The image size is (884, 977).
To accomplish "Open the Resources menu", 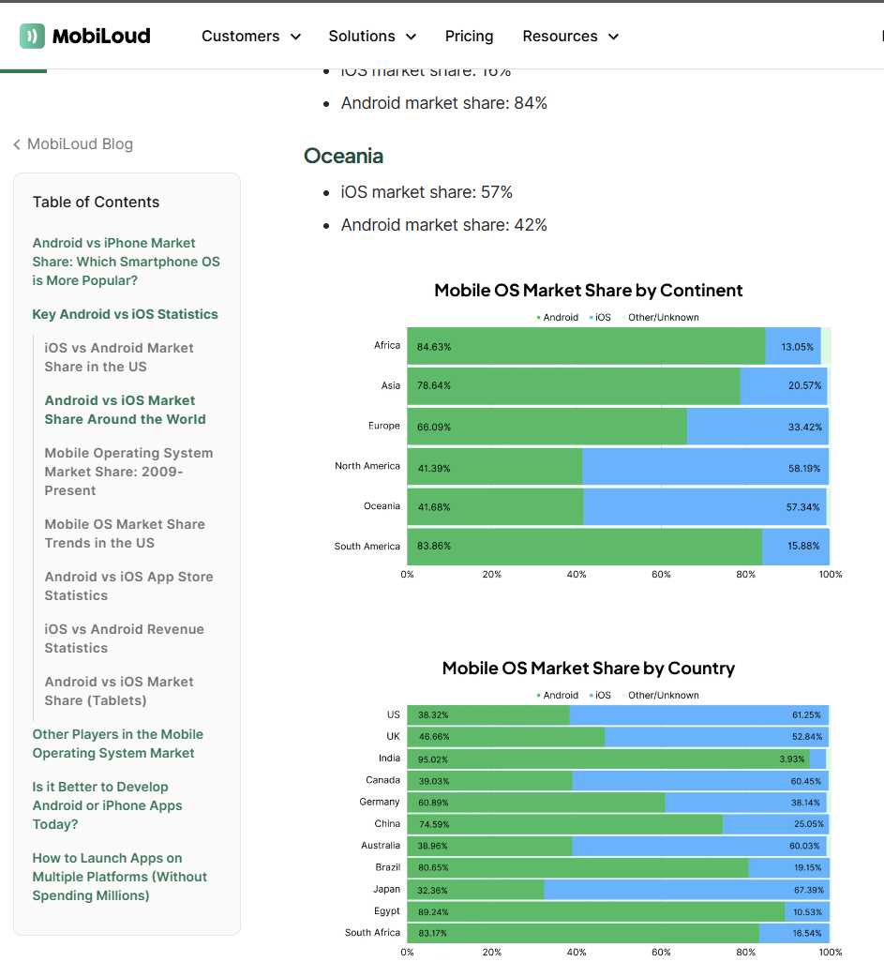I will coord(560,37).
